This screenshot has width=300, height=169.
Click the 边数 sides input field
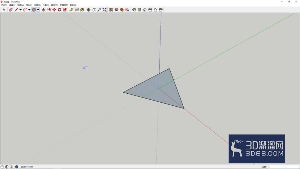tap(283, 167)
